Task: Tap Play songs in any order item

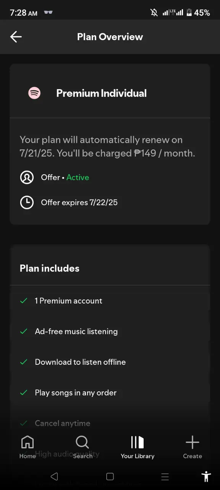Action: pyautogui.click(x=76, y=393)
